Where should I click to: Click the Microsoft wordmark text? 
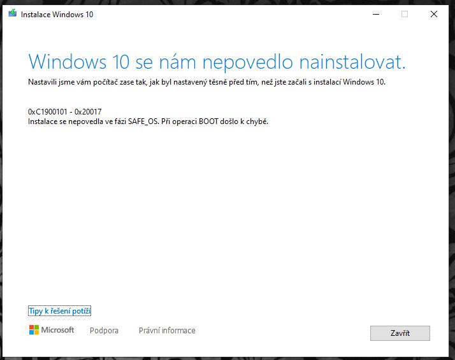pos(58,330)
